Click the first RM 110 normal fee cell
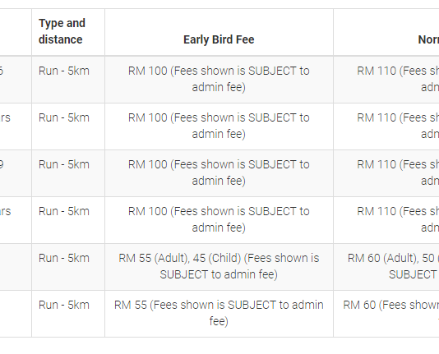Screen dimensions: 439x354 [x=386, y=80]
